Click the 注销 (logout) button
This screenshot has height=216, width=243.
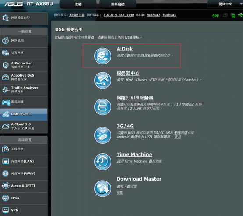tap(78, 4)
